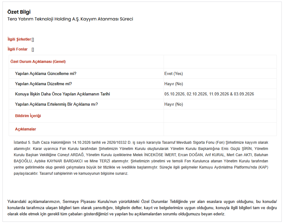
Task: Click the "İlgili Şirketler" label
Action: coord(19,39)
